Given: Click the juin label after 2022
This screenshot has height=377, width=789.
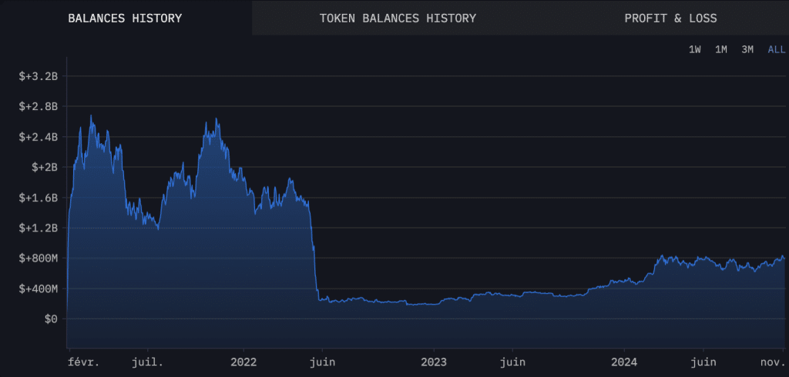Looking at the screenshot, I should [322, 362].
